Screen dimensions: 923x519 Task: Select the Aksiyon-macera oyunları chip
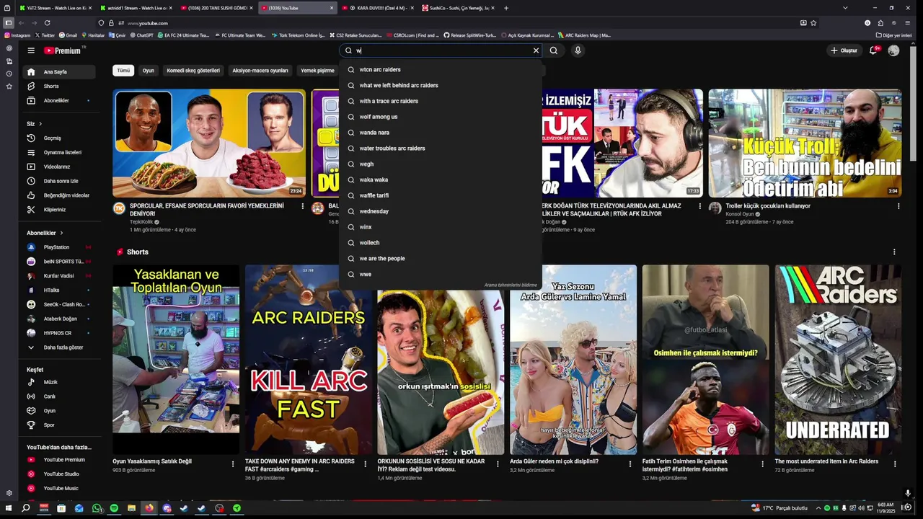tap(260, 71)
